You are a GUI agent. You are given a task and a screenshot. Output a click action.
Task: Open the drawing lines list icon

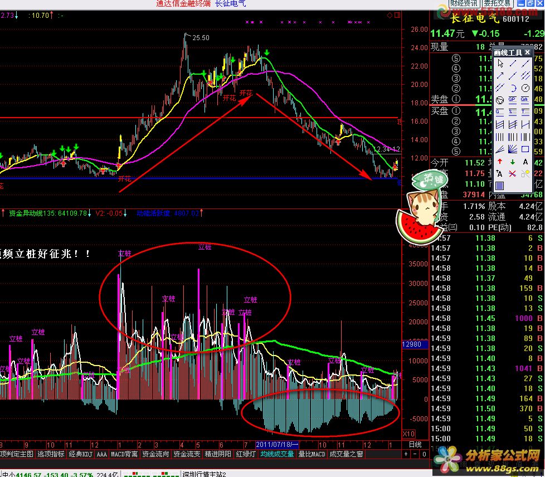click(x=500, y=186)
